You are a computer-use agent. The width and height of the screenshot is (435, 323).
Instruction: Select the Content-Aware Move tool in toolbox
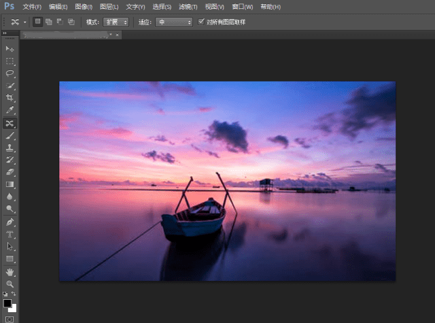(x=10, y=123)
